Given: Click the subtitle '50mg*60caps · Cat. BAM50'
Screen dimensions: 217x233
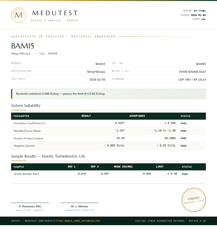Looking at the screenshot, I should point(34,54).
